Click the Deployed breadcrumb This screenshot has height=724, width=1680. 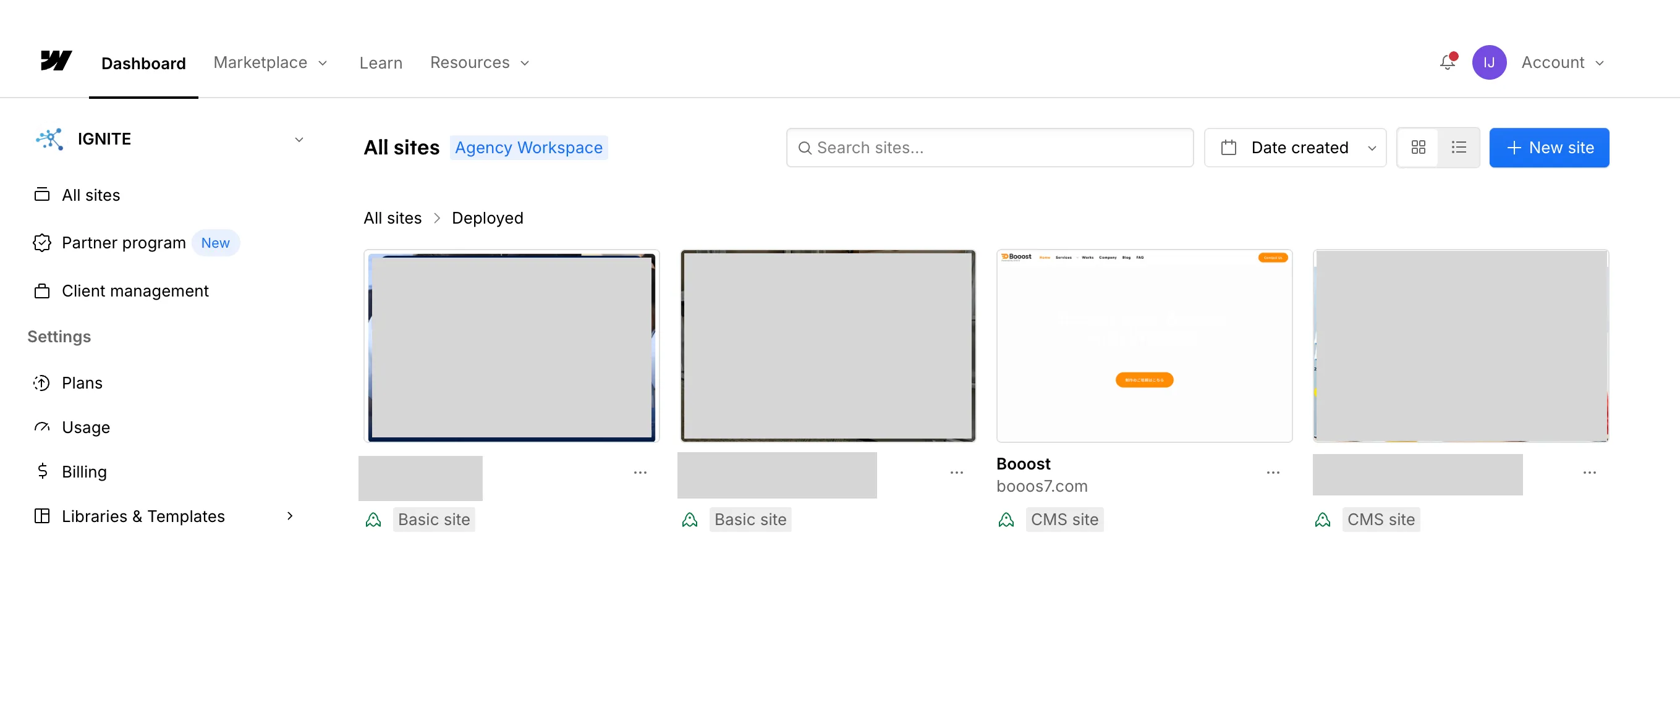(487, 217)
